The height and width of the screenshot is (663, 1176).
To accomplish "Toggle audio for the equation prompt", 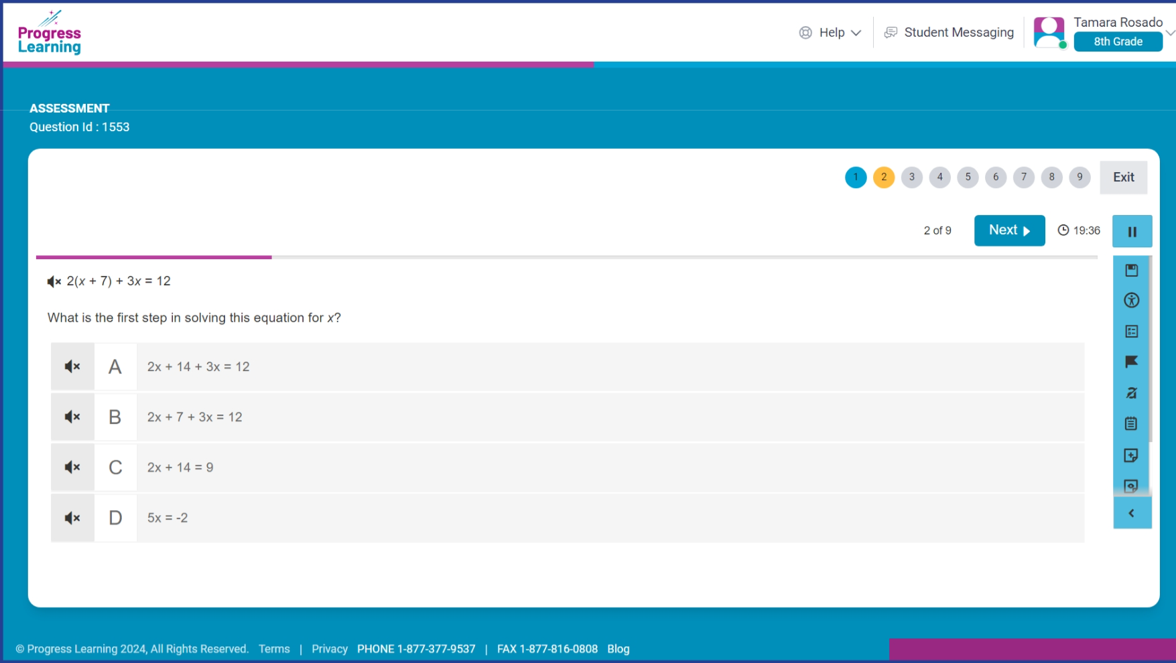I will 54,282.
